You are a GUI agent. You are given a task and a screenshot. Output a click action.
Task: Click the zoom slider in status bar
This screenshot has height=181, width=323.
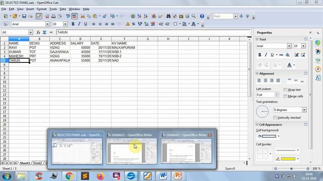pyautogui.click(x=292, y=168)
